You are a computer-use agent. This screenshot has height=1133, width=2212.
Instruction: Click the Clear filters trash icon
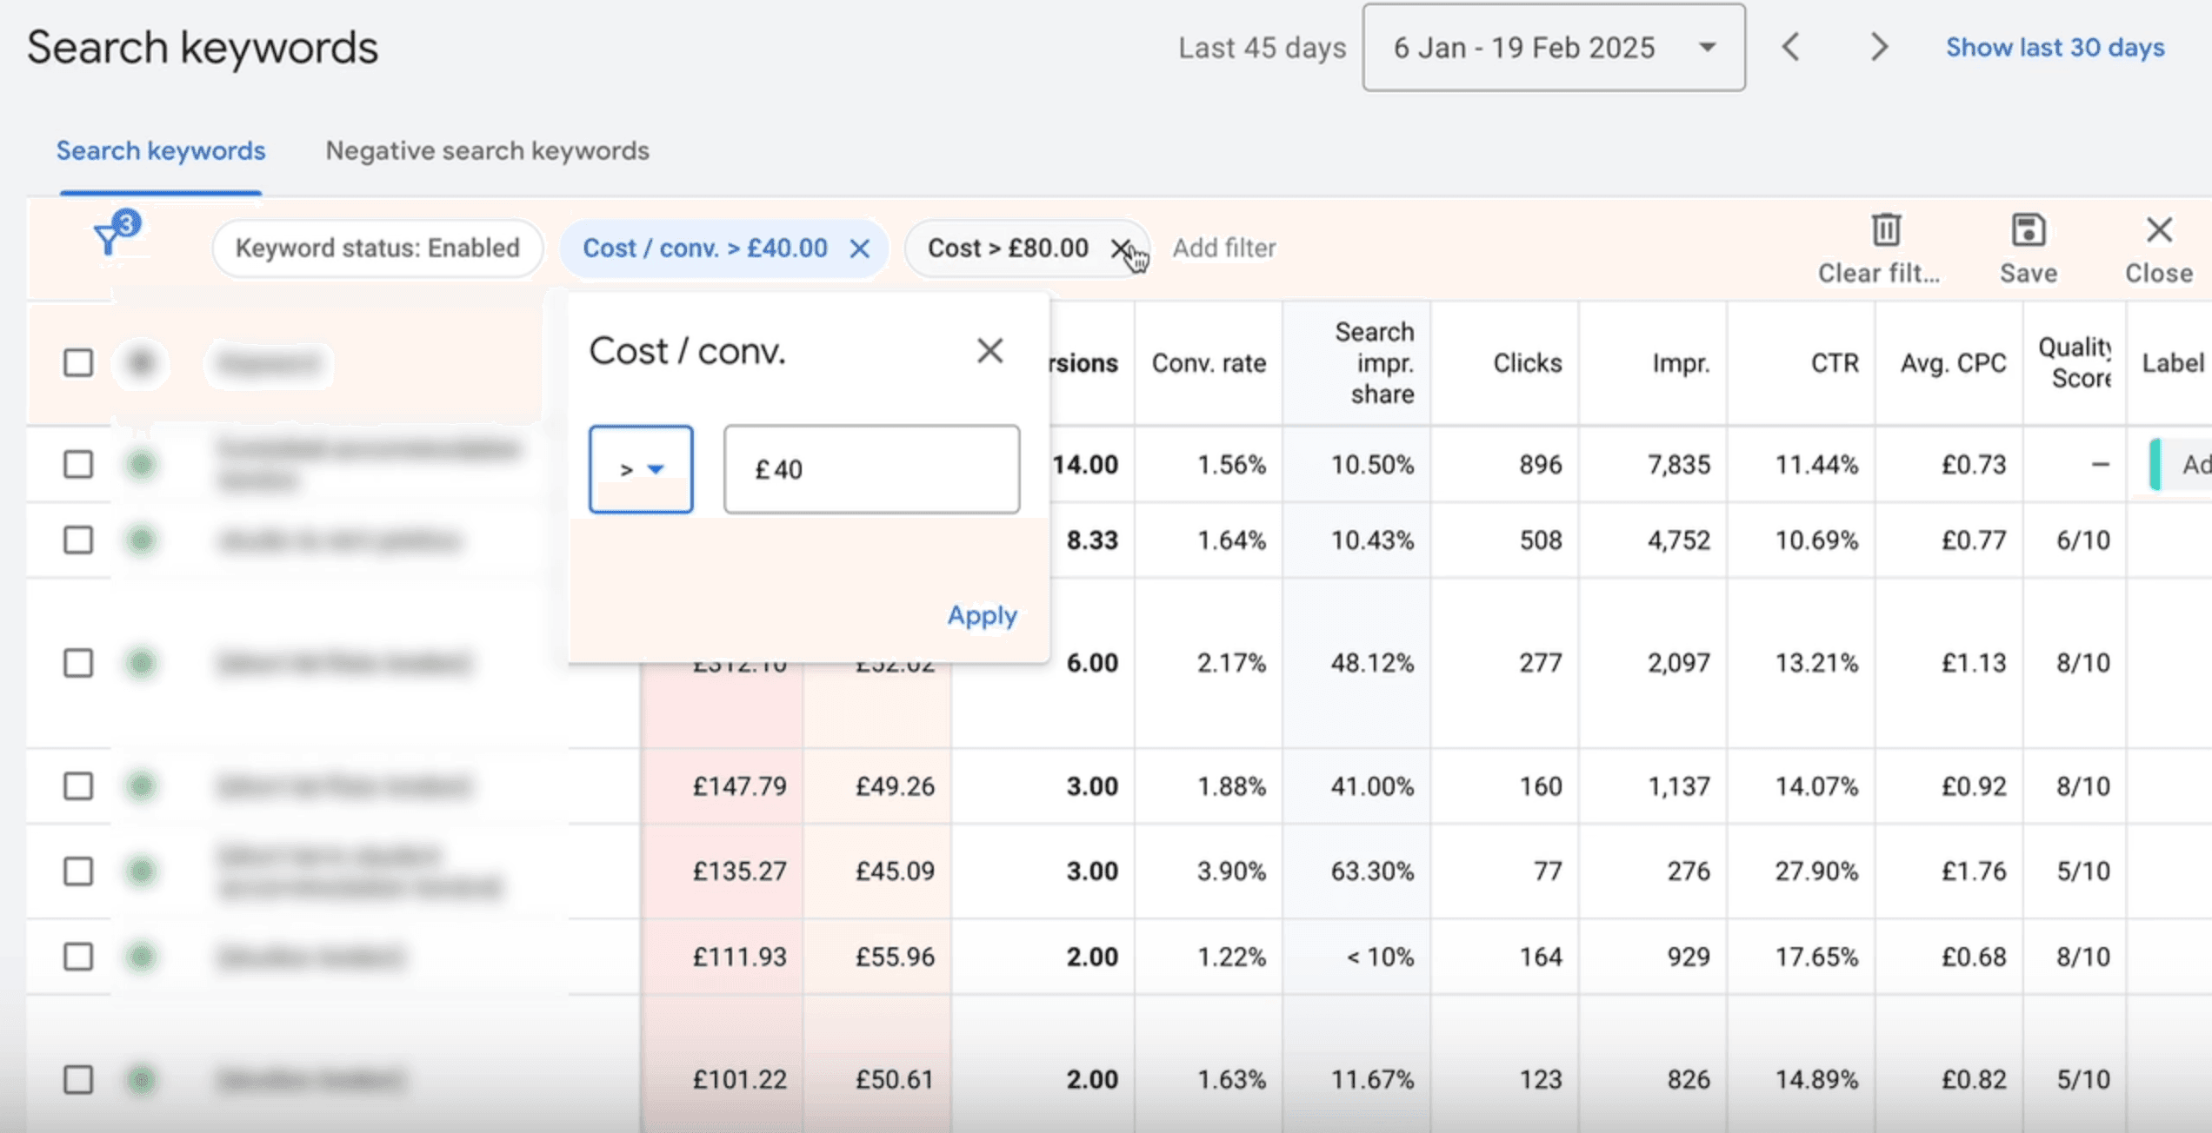(x=1885, y=231)
